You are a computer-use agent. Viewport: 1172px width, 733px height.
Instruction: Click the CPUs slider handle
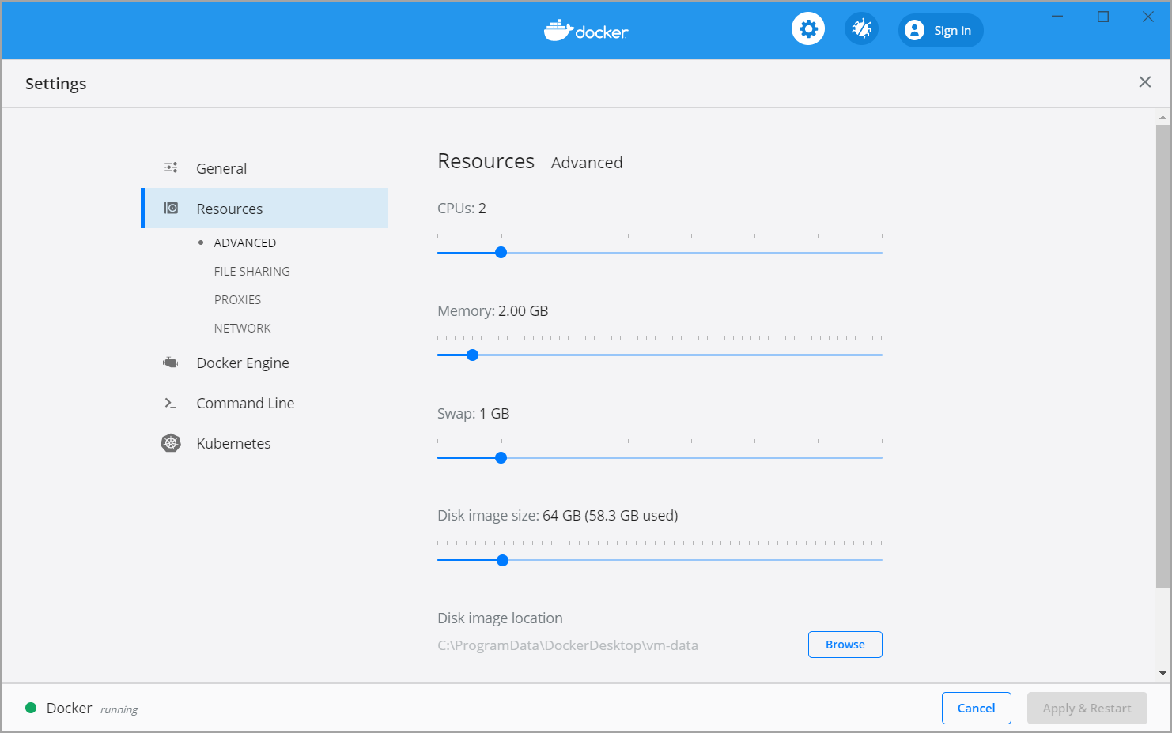tap(501, 253)
